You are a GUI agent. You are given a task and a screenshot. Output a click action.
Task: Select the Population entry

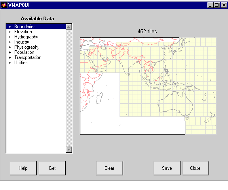coord(24,52)
